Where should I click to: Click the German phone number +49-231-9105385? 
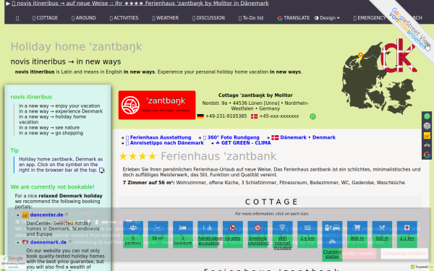226,116
